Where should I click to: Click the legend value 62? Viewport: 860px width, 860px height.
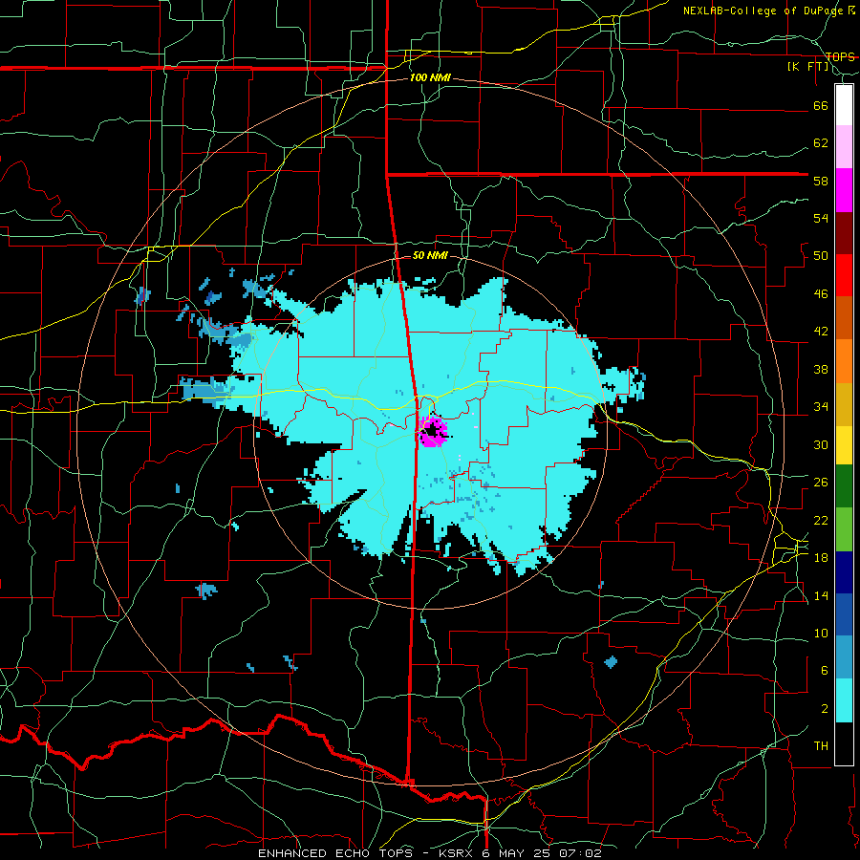821,143
